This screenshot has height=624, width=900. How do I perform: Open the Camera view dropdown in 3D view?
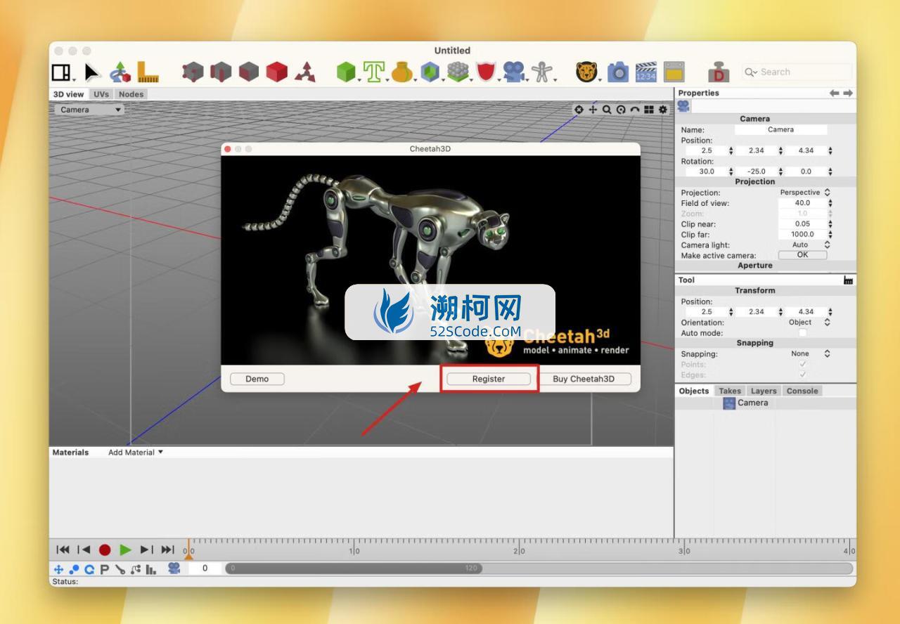89,110
